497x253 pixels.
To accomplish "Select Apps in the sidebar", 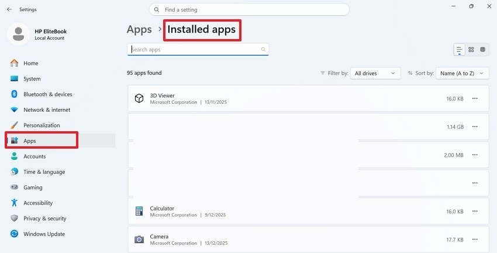I will pyautogui.click(x=60, y=140).
